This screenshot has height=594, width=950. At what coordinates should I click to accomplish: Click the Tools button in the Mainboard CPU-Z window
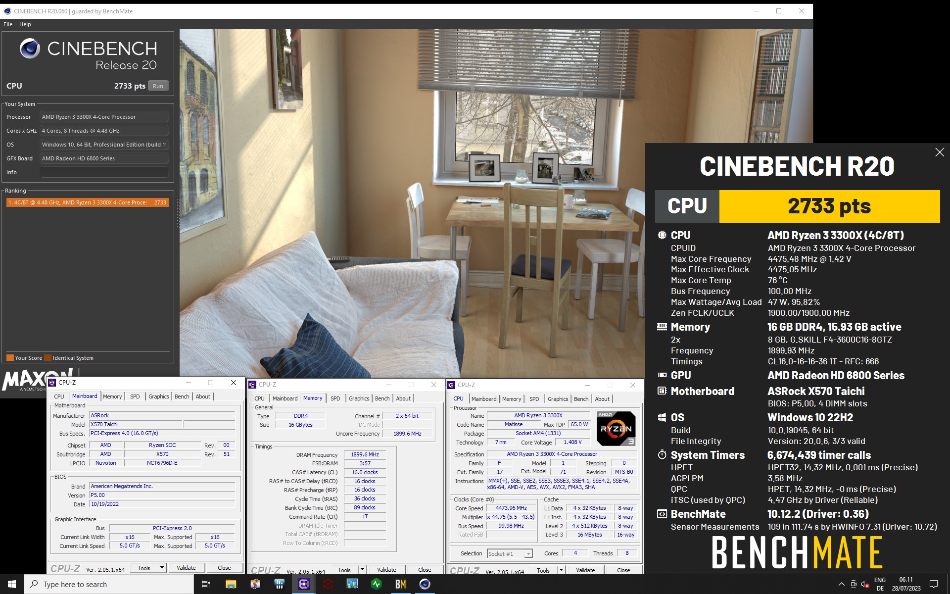pos(144,568)
